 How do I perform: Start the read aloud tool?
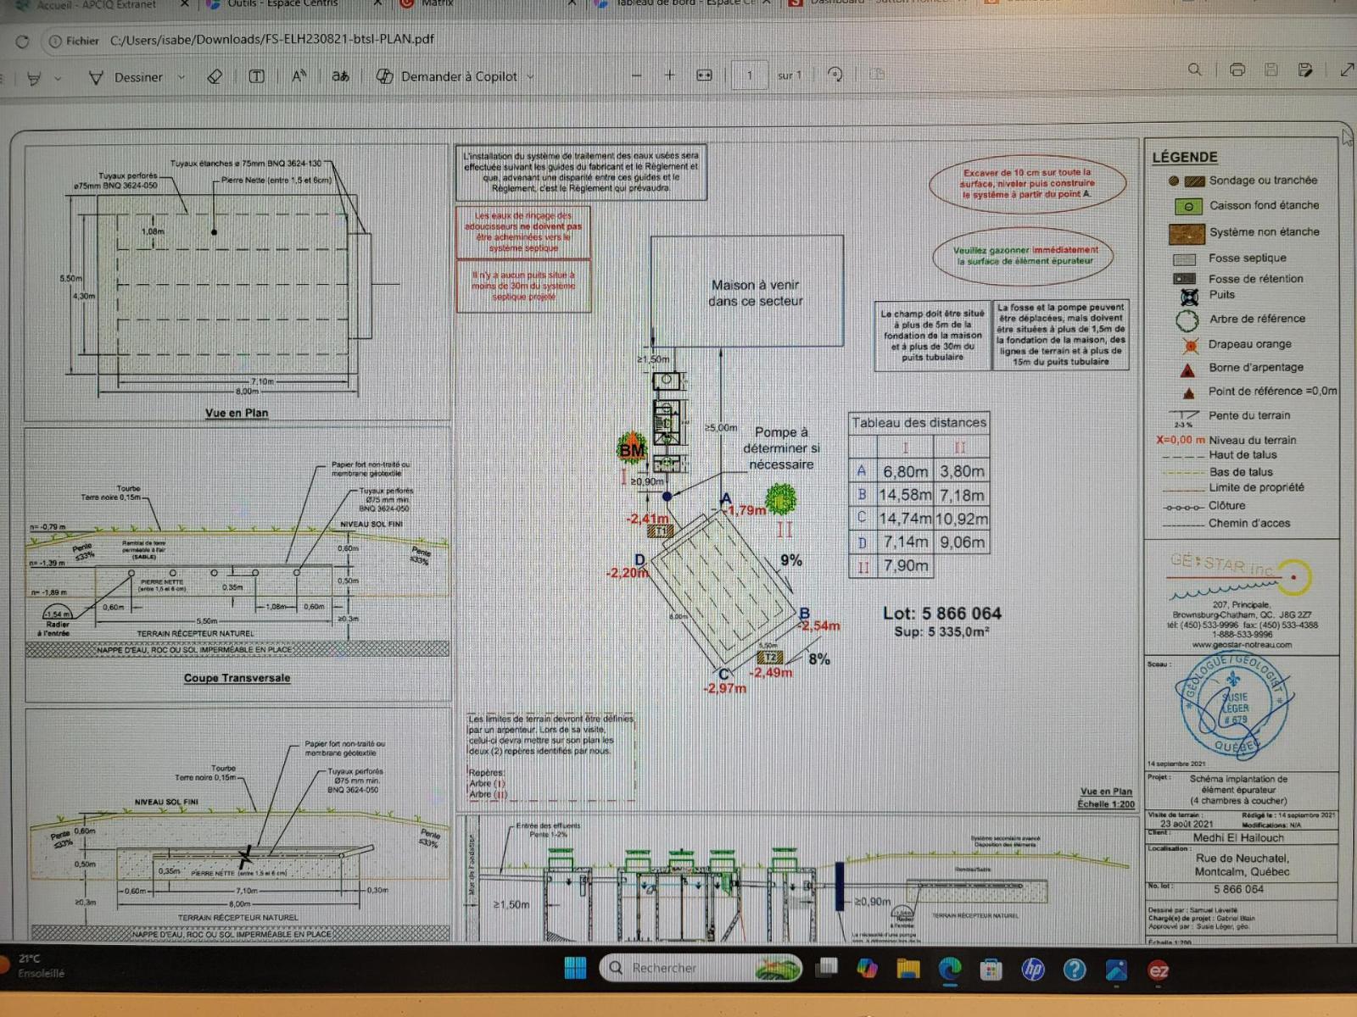tap(299, 76)
